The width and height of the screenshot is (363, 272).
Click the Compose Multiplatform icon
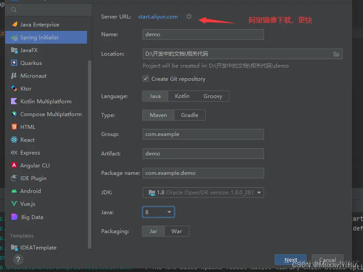coord(15,114)
